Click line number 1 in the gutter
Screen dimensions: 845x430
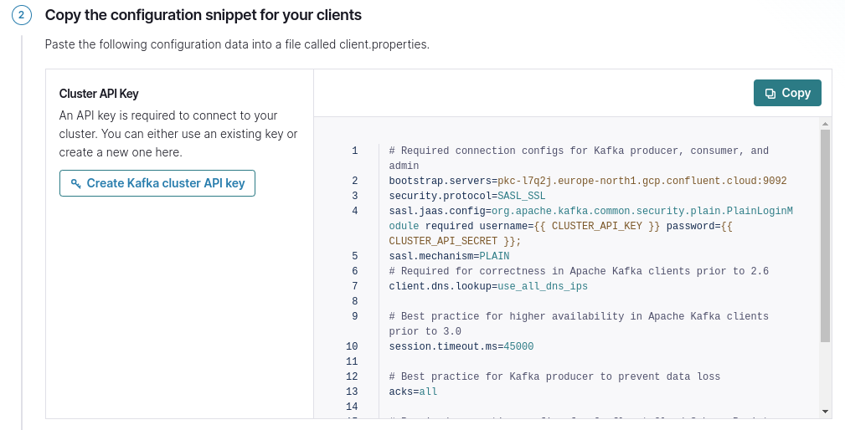tap(354, 151)
